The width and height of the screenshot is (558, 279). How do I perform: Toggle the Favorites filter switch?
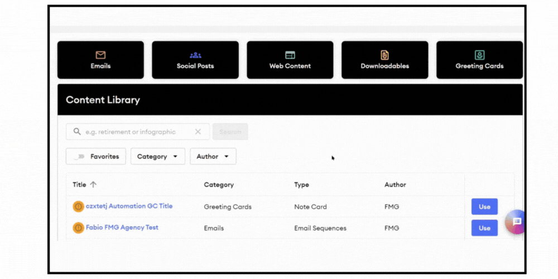pyautogui.click(x=79, y=157)
